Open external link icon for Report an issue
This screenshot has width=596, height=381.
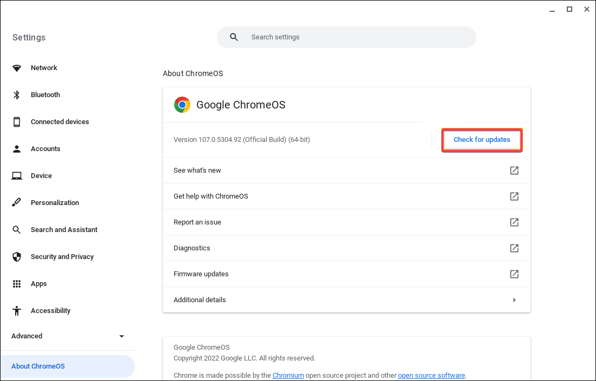pyautogui.click(x=514, y=222)
